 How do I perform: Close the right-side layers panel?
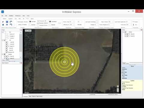click(x=142, y=30)
